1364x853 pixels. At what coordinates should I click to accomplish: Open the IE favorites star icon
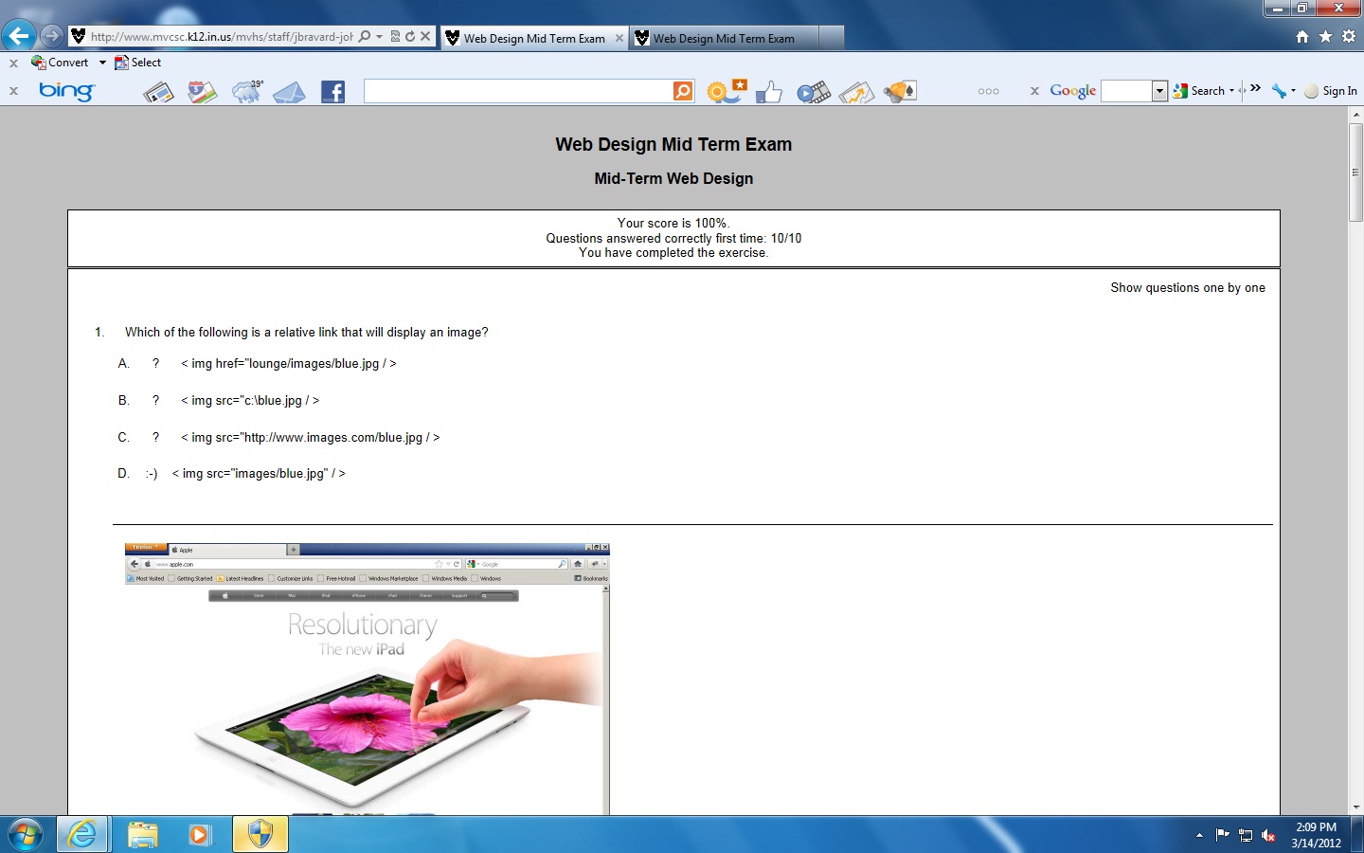[x=1325, y=36]
